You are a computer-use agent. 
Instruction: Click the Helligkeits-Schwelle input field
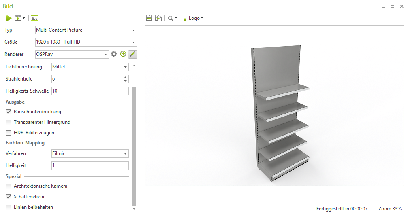click(90, 91)
